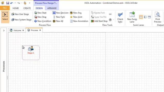Add a New System Stage
Image resolution: width=164 pixels, height=92 pixels.
(21, 20)
